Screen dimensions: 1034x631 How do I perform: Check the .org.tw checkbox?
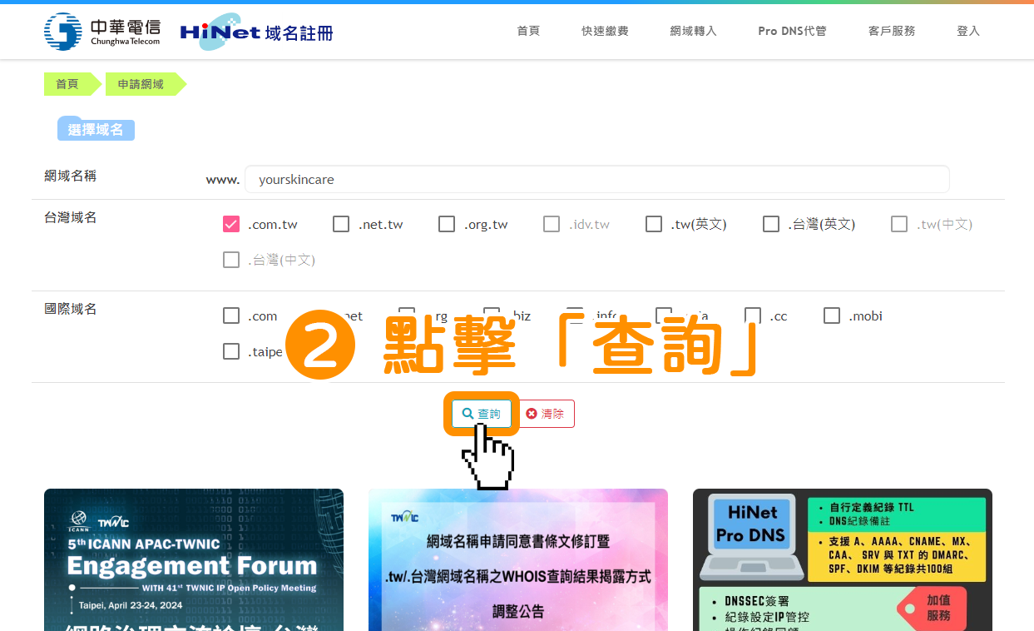[447, 224]
